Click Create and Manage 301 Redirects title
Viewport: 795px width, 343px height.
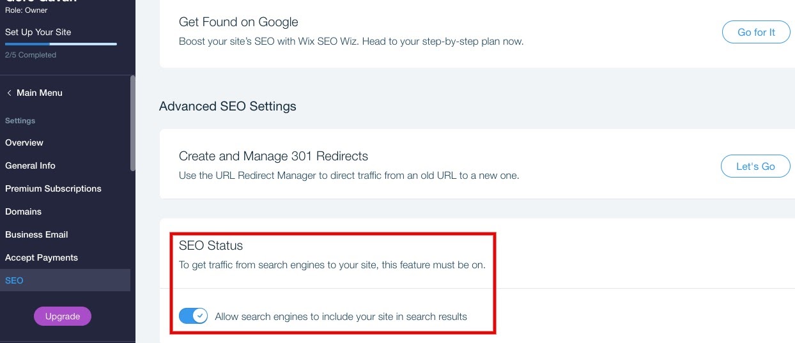click(274, 156)
